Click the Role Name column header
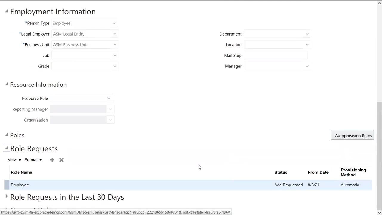This screenshot has width=382, height=215. (21, 172)
